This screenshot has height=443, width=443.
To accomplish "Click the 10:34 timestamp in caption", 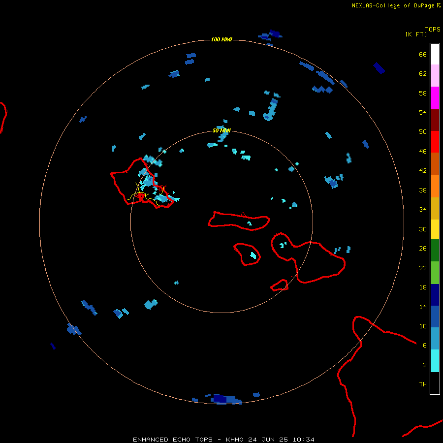I will click(303, 440).
